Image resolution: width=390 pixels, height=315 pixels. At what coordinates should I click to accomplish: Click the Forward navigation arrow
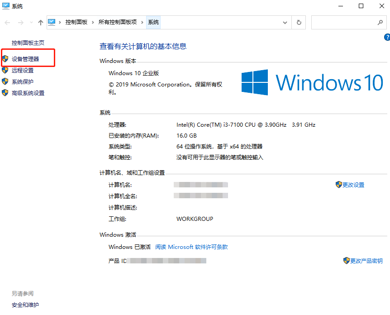coord(21,23)
